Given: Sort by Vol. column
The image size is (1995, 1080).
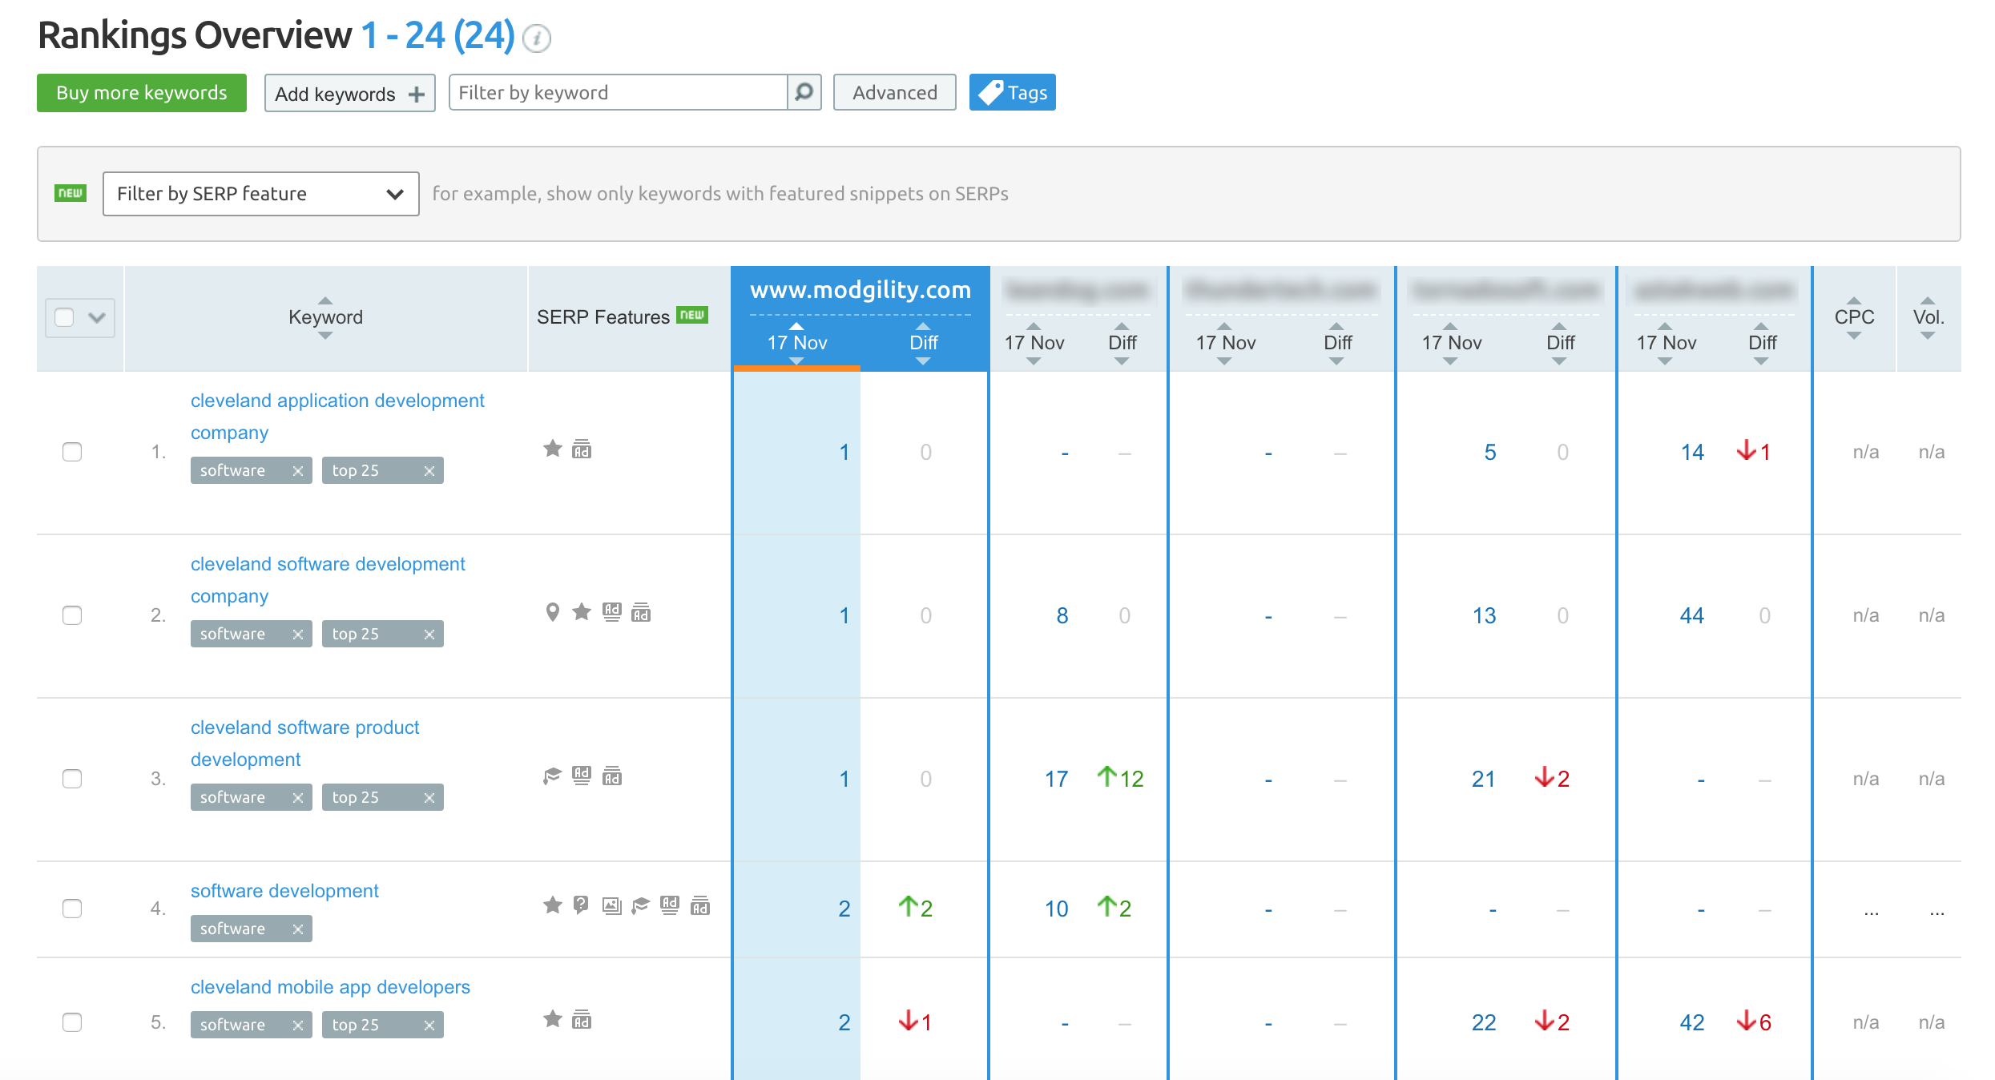Looking at the screenshot, I should [1928, 317].
